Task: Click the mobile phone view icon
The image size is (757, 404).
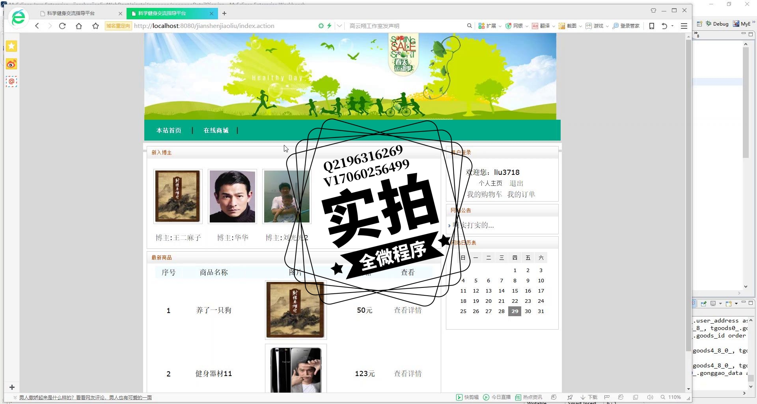Action: point(652,26)
